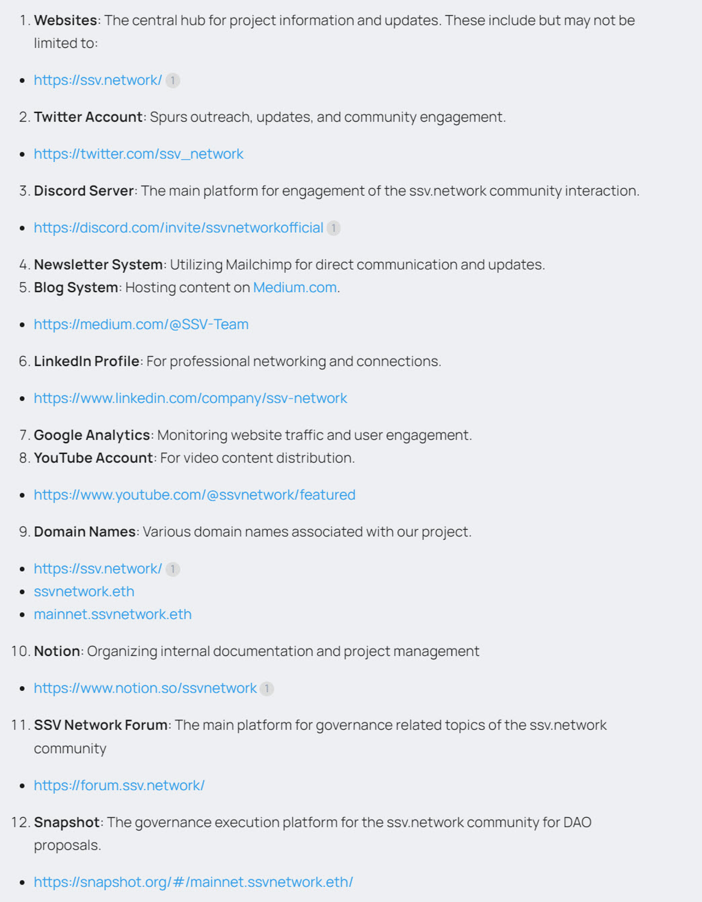Follow the Discord invite ssvnetworkofficial link
Viewport: 702px width, 902px height.
[178, 228]
